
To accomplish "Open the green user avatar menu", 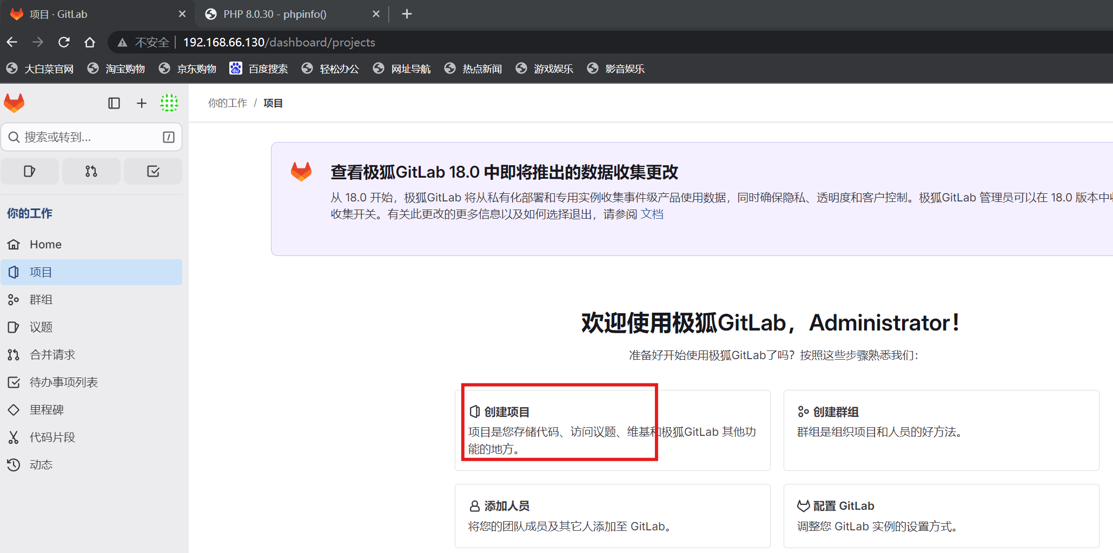I will [169, 103].
